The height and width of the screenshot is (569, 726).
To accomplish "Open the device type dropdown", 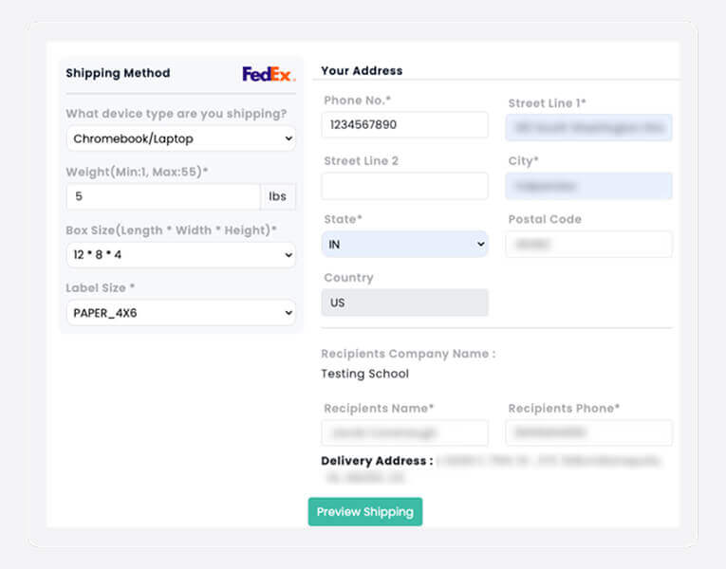I will coord(180,138).
